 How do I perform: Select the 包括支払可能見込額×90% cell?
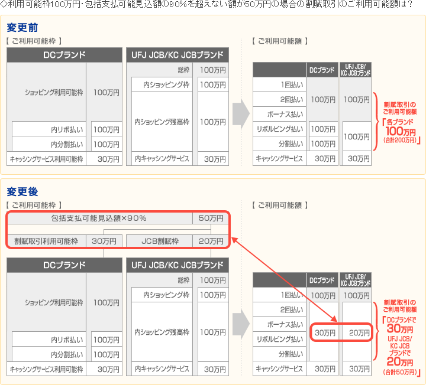[99, 218]
